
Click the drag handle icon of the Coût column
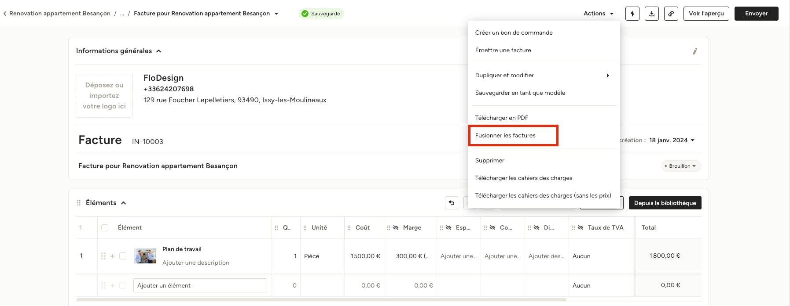(349, 228)
